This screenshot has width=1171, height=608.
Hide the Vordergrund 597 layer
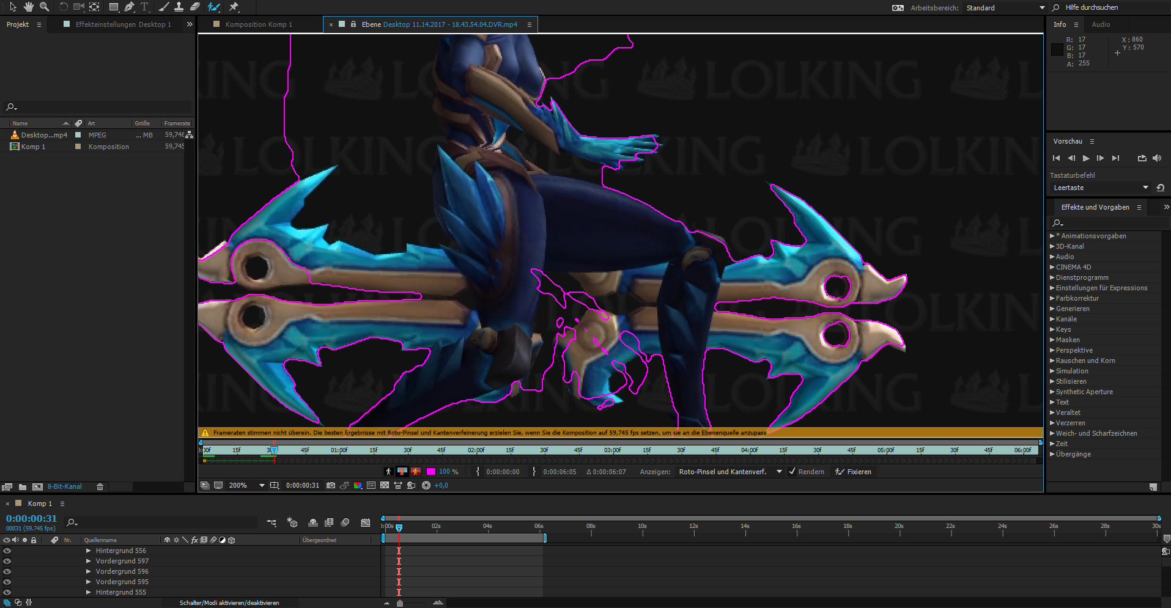coord(7,561)
